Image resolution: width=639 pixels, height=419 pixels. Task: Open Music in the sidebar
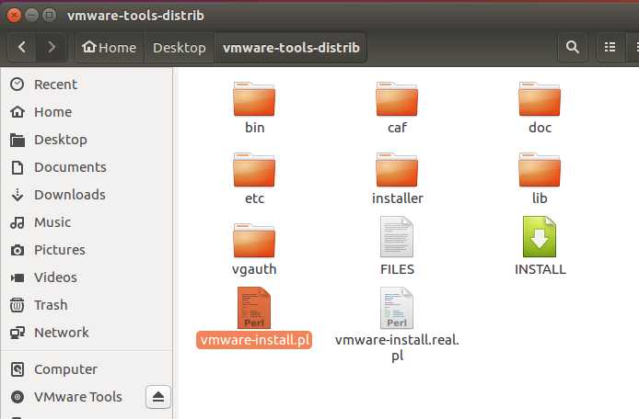[x=87, y=222]
